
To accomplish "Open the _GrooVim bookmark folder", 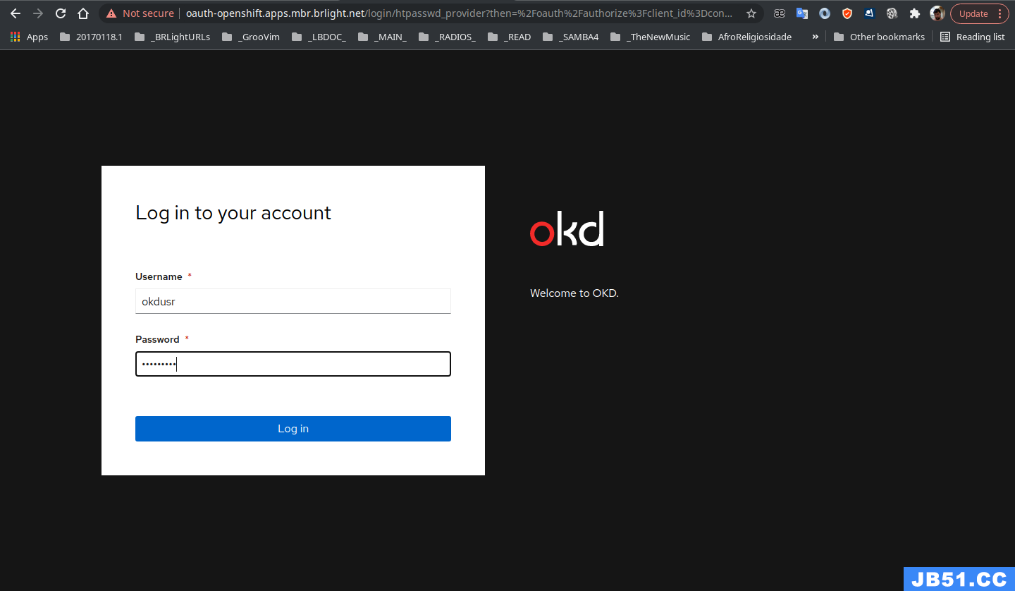I will [251, 37].
